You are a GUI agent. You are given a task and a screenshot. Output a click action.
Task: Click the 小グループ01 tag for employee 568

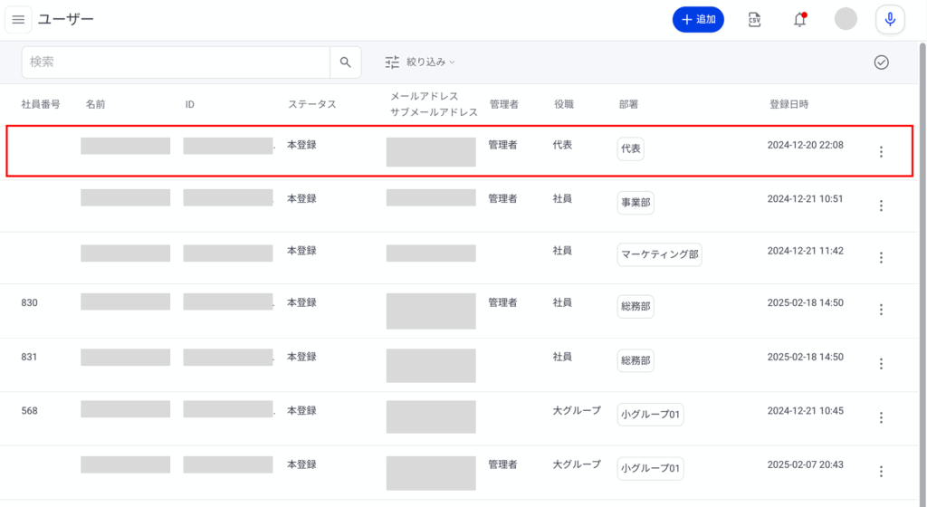pos(650,415)
